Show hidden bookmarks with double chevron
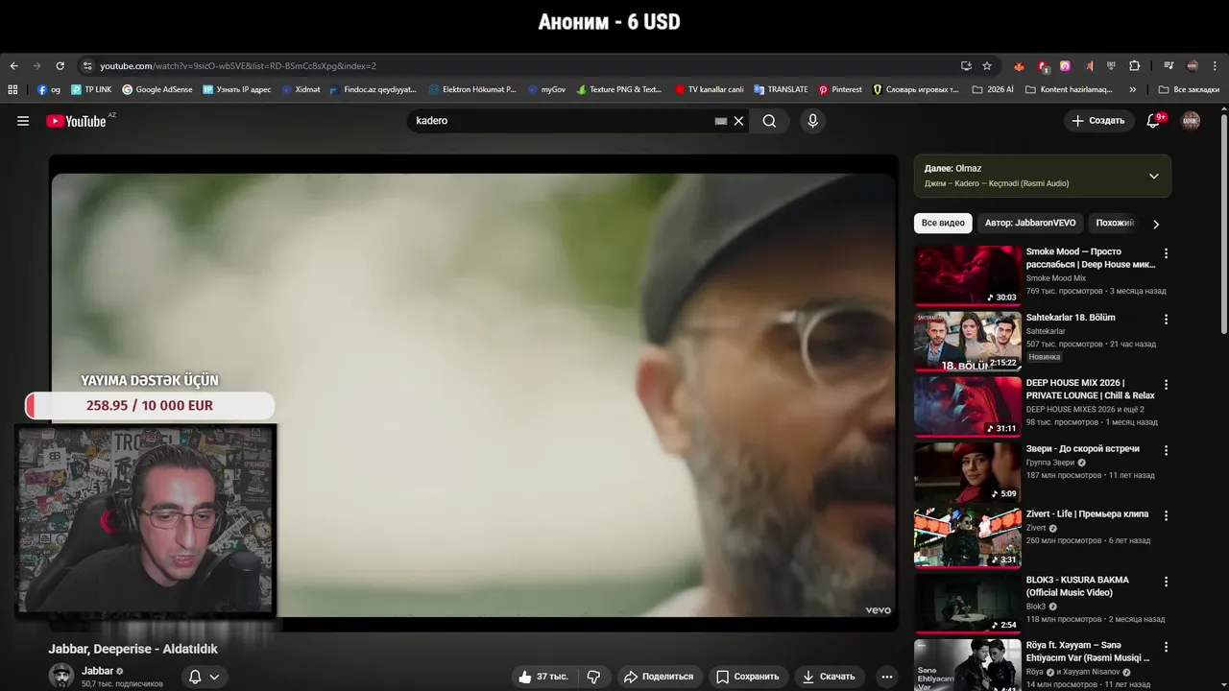This screenshot has width=1229, height=691. pyautogui.click(x=1133, y=89)
